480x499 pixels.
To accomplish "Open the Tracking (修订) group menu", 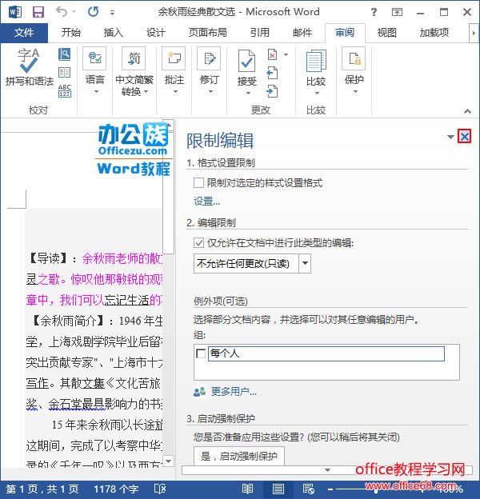I will click(210, 70).
